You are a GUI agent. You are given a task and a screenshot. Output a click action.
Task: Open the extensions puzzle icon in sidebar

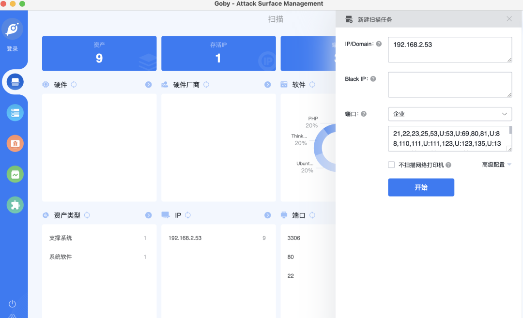point(14,205)
